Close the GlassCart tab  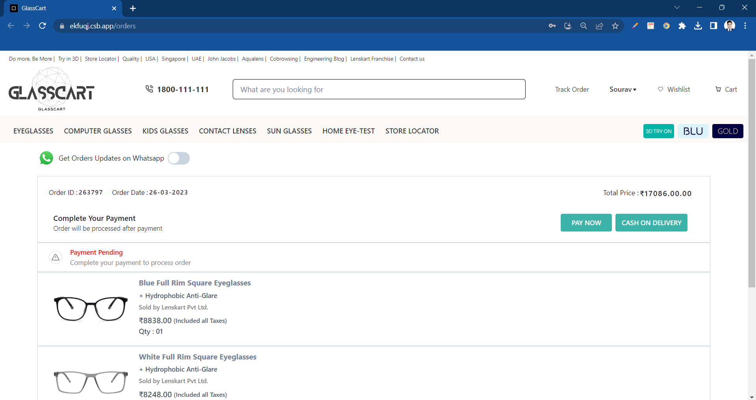(114, 8)
